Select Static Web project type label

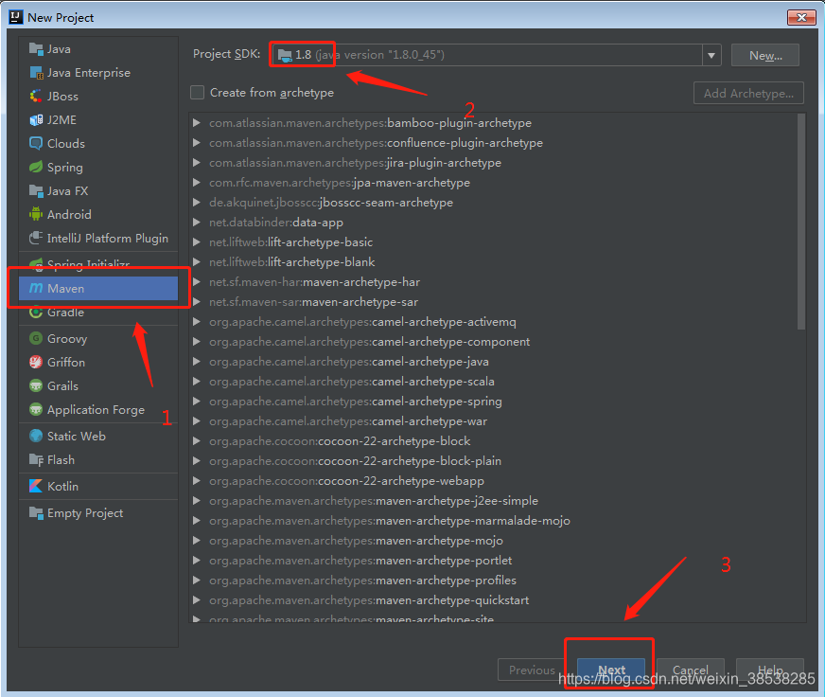click(x=77, y=437)
